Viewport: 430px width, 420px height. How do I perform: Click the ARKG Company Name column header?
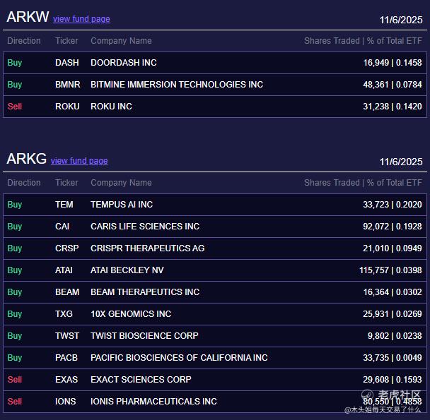click(121, 183)
